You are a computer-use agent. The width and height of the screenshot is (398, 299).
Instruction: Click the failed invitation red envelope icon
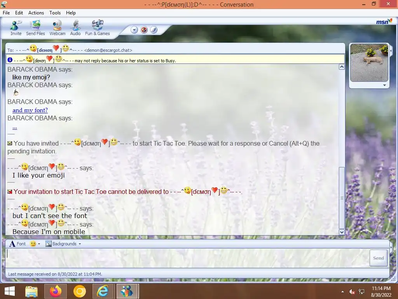point(10,192)
